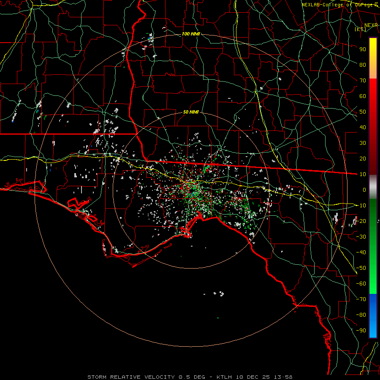
Task: Click the -50 value on velocity scale
Action: point(361,268)
